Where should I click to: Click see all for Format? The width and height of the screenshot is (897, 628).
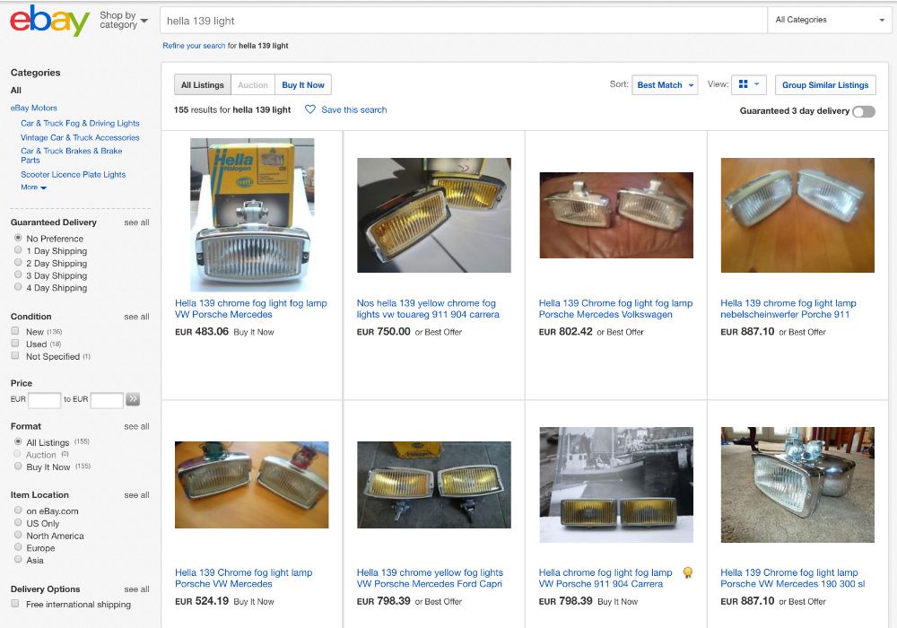(136, 427)
